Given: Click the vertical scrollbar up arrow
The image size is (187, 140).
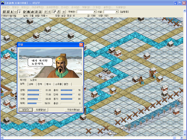Looking at the screenshot, I should pyautogui.click(x=185, y=11).
